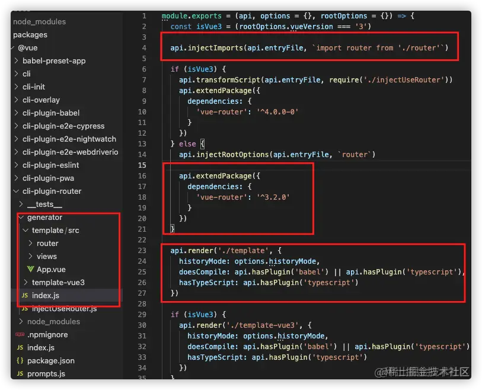Click 'module.exports' on line 1
482x390 pixels.
[191, 16]
